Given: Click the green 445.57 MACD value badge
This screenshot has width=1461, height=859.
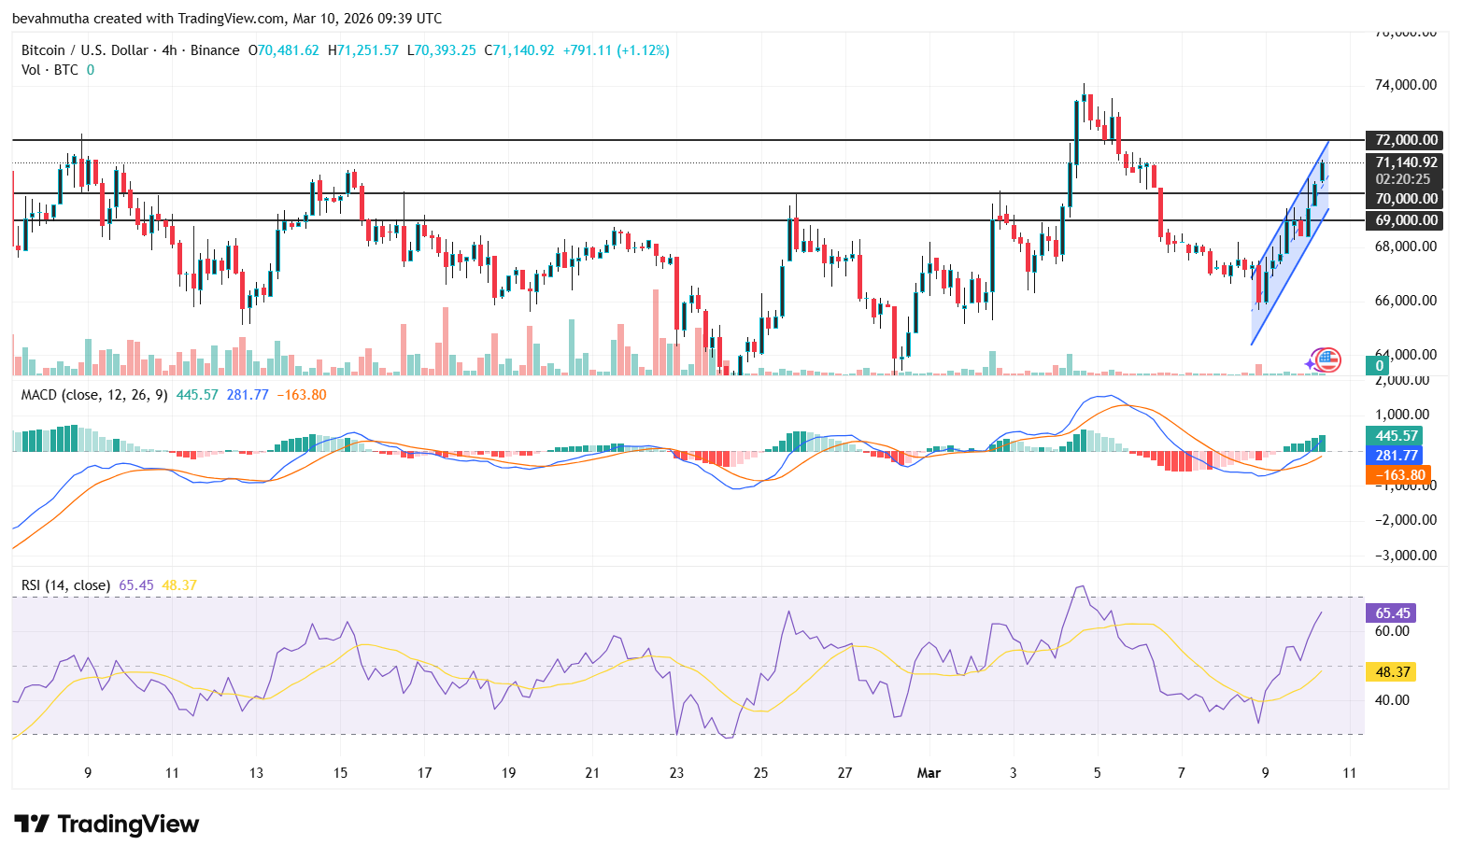Looking at the screenshot, I should pos(1393,435).
